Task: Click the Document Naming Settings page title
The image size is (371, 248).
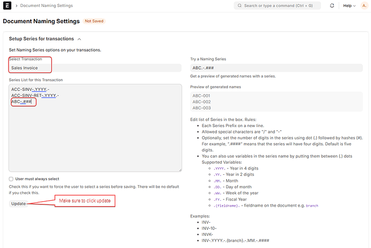Action: (x=40, y=21)
